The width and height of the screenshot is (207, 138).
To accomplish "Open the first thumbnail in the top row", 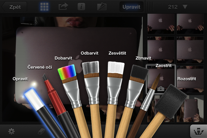I will click(x=161, y=24).
